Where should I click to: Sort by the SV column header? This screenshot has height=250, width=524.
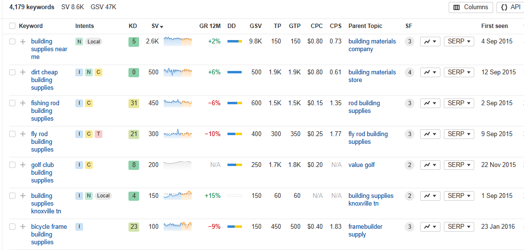tap(155, 26)
